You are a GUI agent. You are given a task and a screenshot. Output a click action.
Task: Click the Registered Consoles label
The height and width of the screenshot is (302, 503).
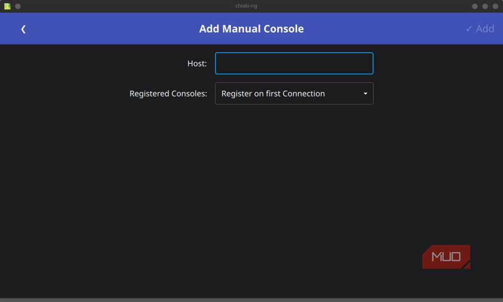tap(168, 93)
